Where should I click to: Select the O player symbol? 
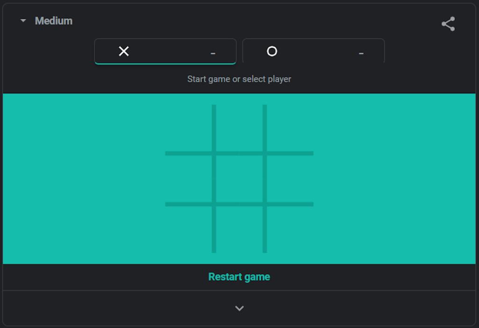coord(272,51)
